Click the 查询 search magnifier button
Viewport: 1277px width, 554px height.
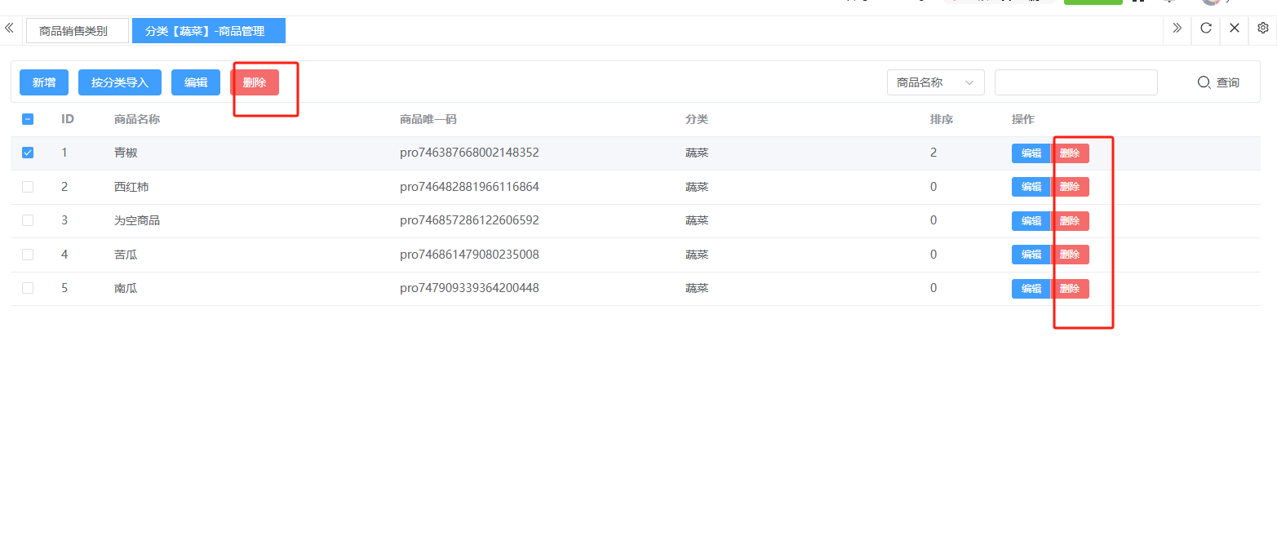point(1217,82)
